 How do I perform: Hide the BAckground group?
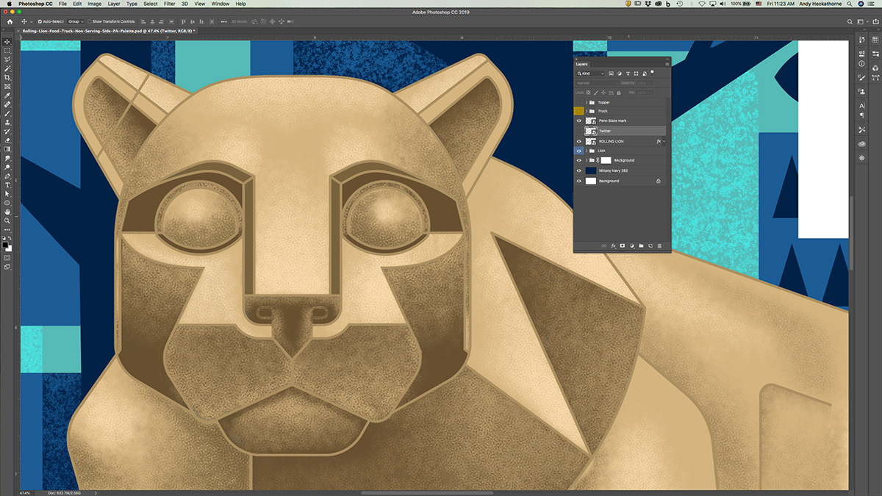[578, 160]
